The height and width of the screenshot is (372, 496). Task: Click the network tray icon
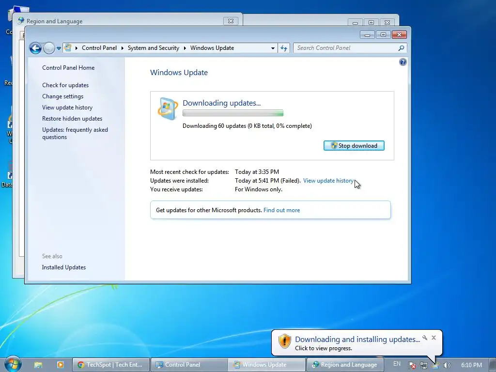424,365
